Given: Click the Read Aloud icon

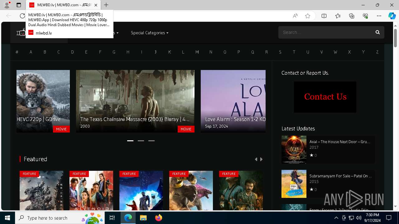Looking at the screenshot, I should (295, 16).
